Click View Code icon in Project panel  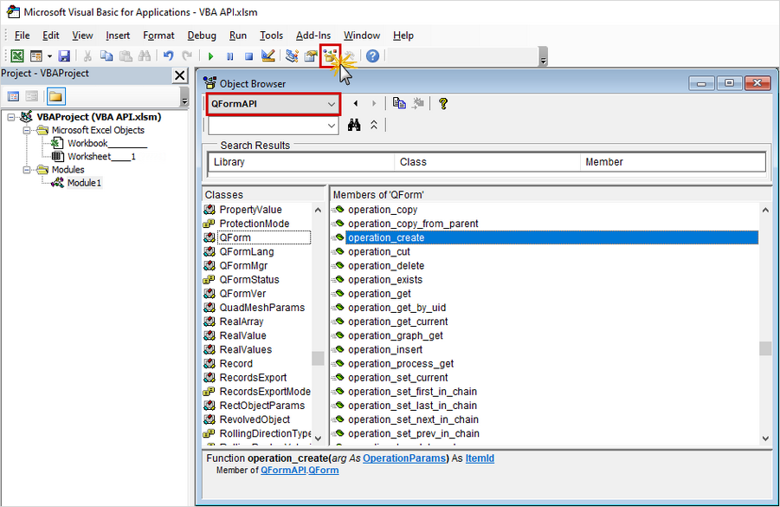14,96
